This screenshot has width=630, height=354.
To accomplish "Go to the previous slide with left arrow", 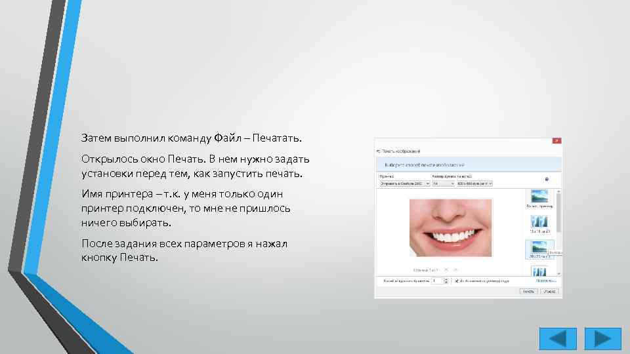I will pos(558,338).
